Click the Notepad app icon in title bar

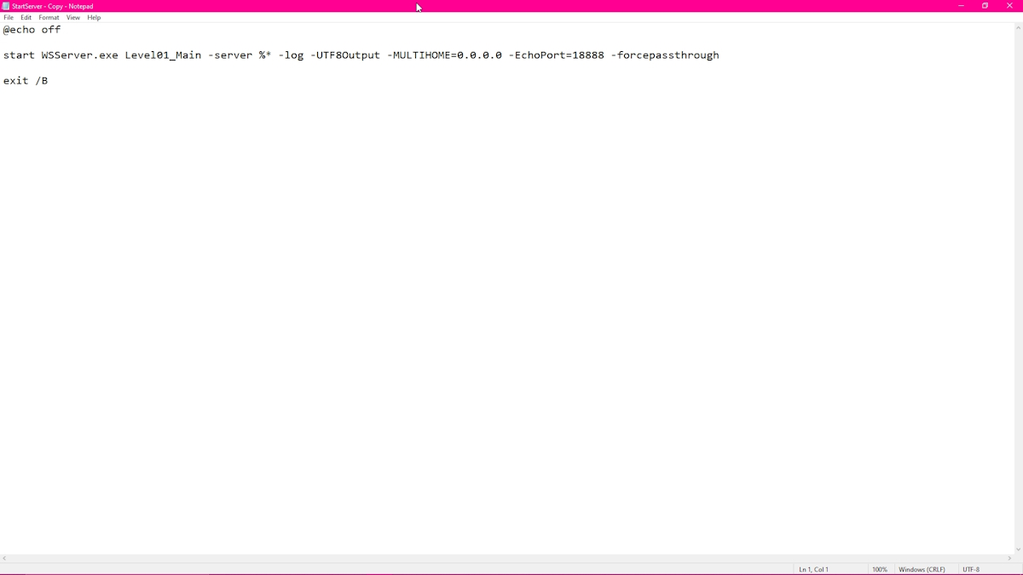pyautogui.click(x=6, y=6)
